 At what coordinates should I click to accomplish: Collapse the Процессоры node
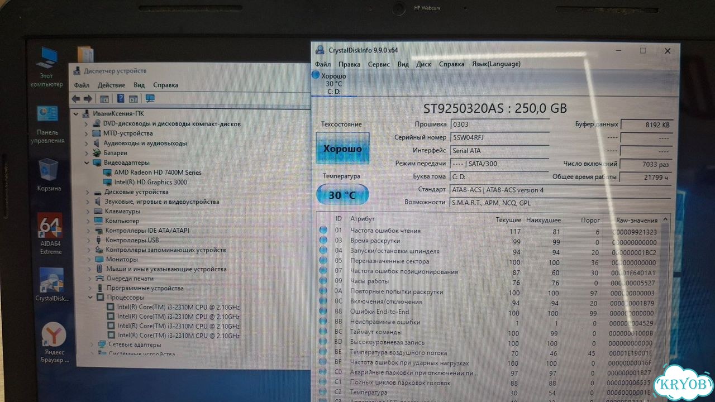pos(91,298)
